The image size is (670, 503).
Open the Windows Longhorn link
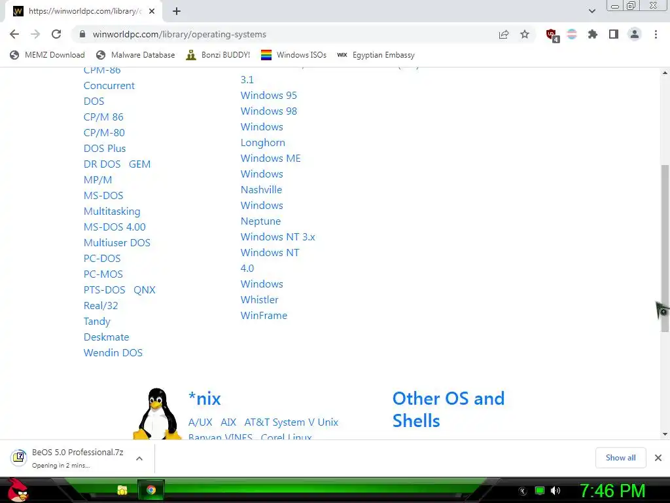[263, 135]
